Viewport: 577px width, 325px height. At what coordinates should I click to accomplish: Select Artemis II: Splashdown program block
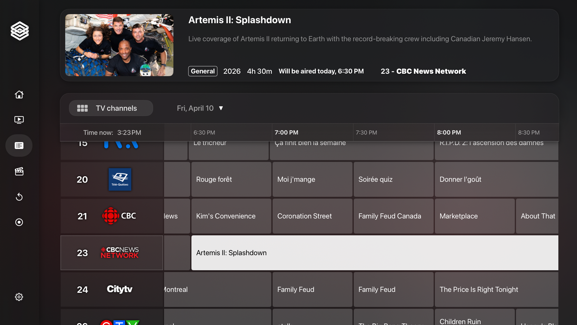[375, 253]
